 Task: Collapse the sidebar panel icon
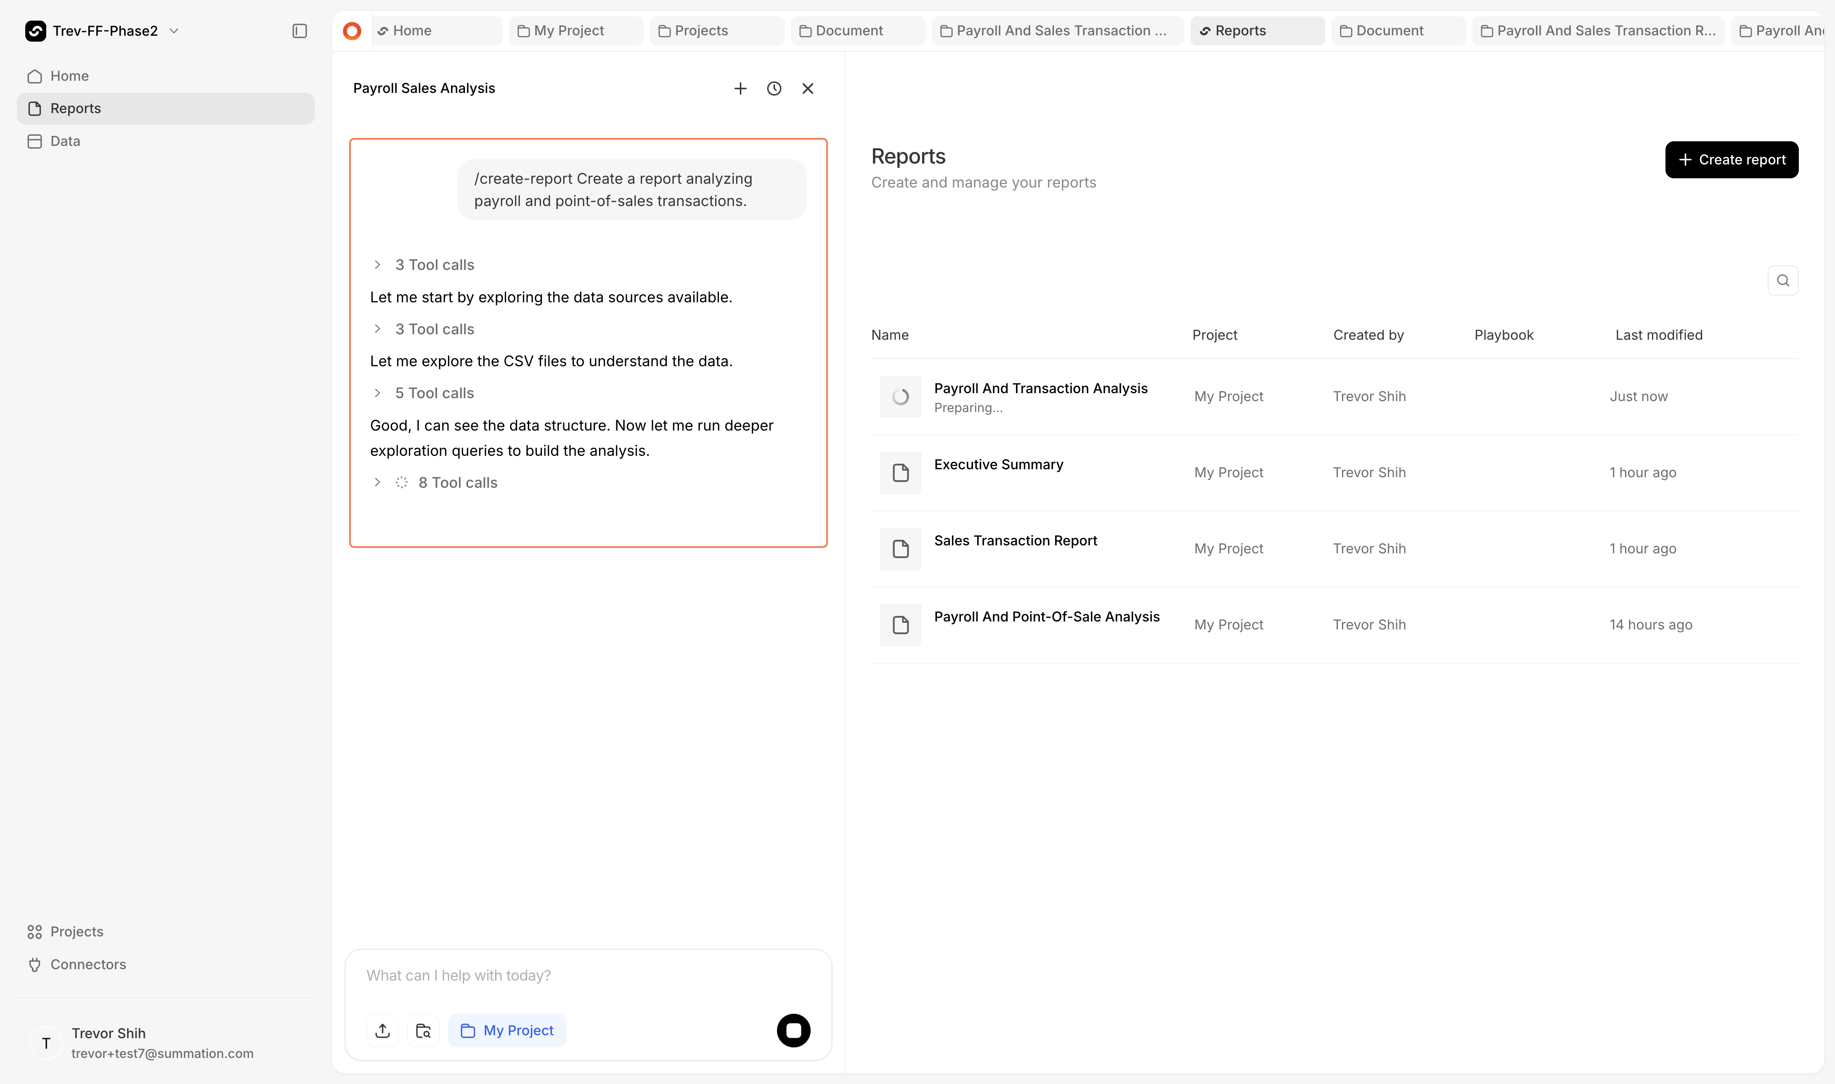[300, 31]
